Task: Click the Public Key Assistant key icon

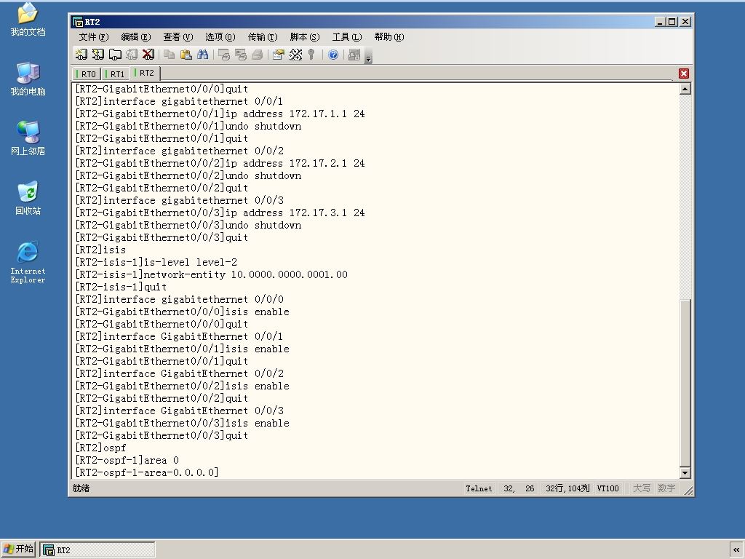Action: point(311,55)
